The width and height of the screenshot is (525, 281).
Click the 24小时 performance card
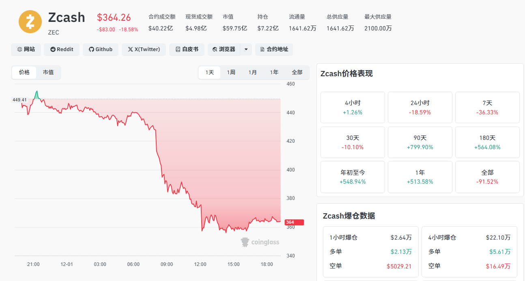[x=420, y=107]
